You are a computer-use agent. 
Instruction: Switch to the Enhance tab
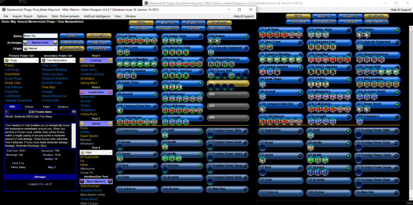tap(63, 107)
